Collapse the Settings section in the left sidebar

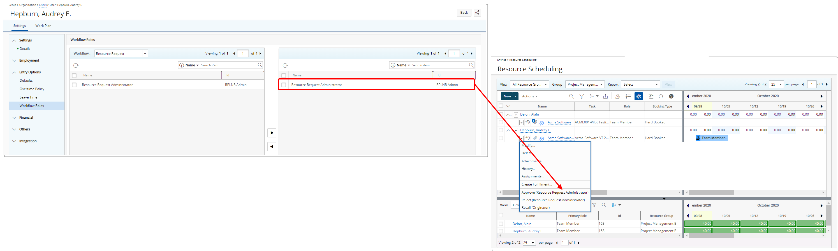point(14,41)
